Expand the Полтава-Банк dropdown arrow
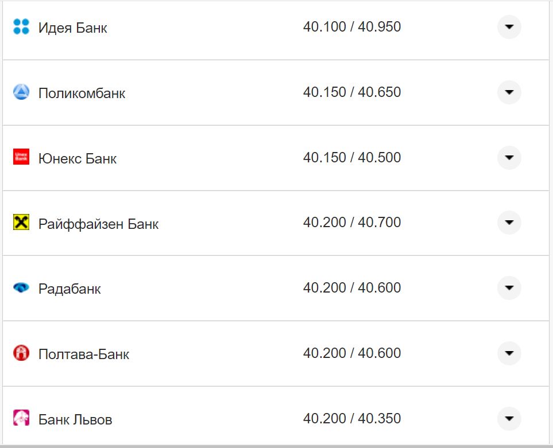This screenshot has height=448, width=553. pos(509,353)
